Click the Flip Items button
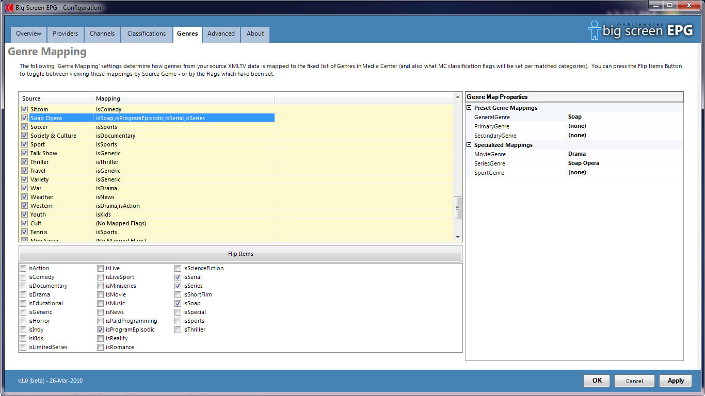 coord(241,254)
